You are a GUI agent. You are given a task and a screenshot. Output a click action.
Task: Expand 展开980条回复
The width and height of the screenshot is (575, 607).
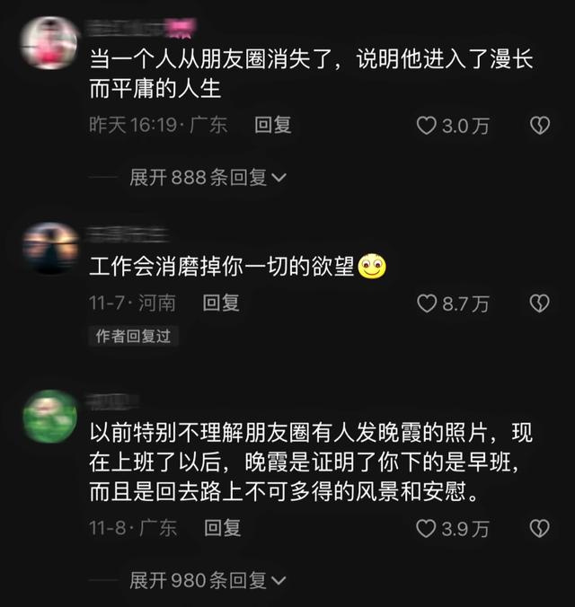pyautogui.click(x=208, y=580)
